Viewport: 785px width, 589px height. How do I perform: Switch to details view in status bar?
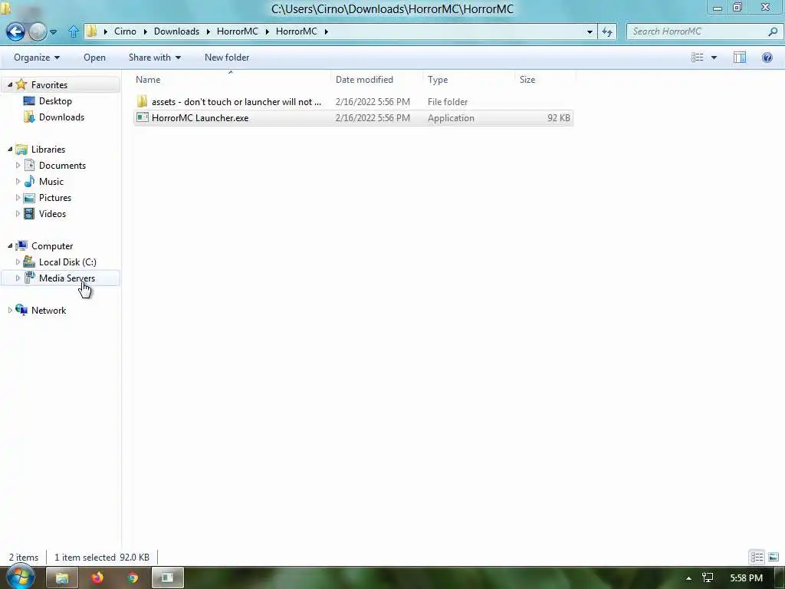click(757, 557)
